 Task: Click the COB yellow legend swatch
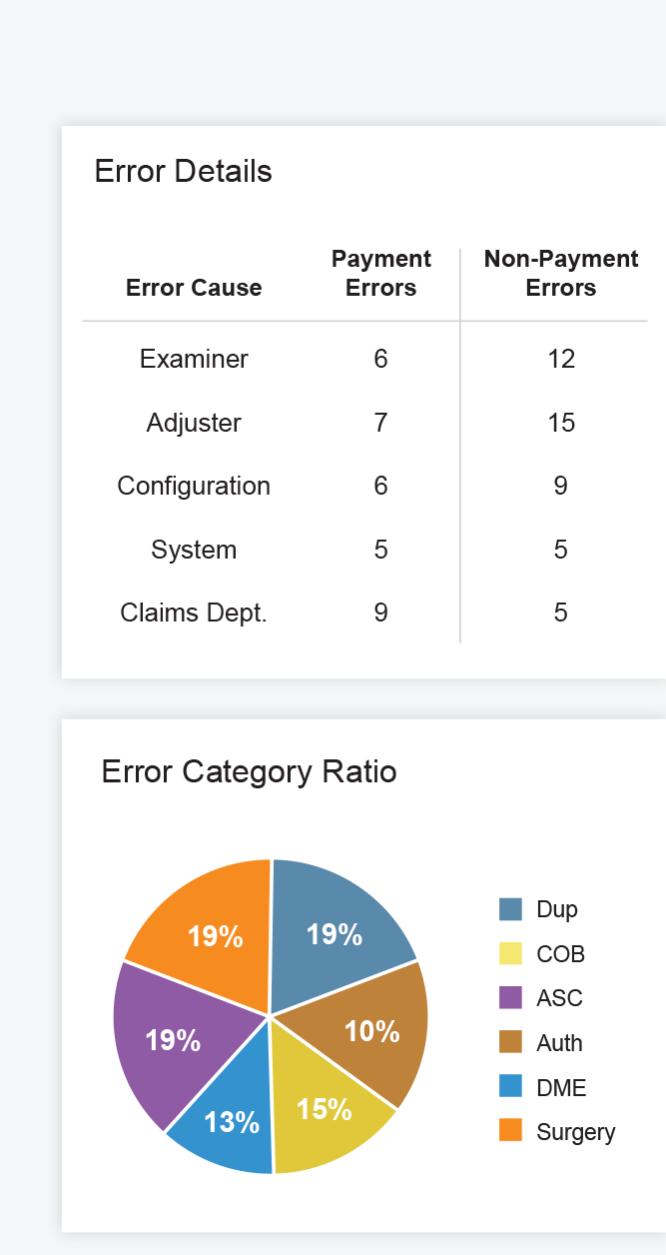[510, 953]
